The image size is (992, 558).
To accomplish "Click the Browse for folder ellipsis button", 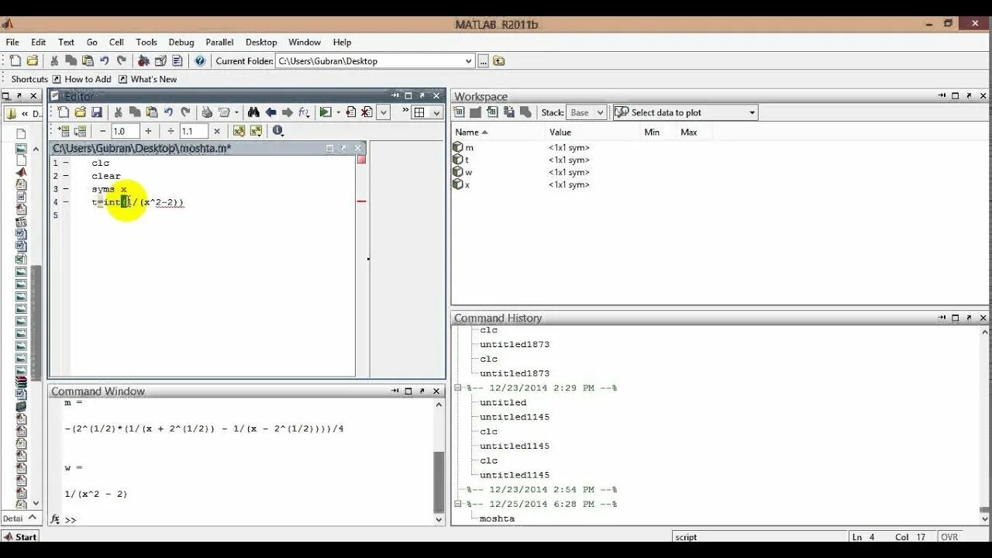I will [484, 60].
